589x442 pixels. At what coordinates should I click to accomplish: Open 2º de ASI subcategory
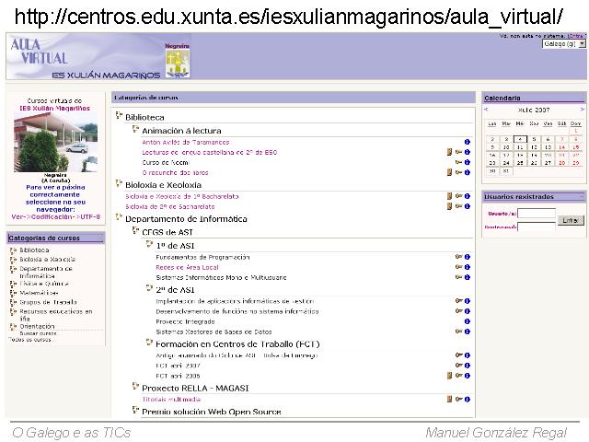175,289
